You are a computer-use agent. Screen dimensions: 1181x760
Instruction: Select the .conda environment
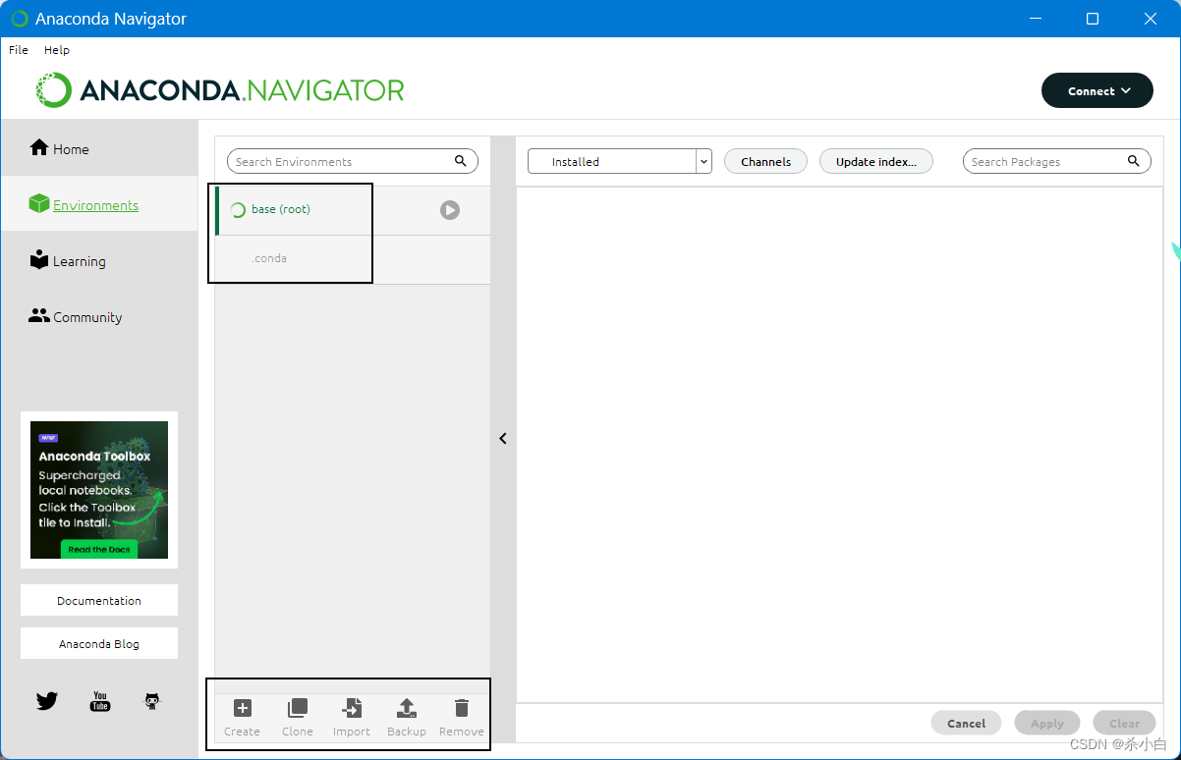(353, 259)
